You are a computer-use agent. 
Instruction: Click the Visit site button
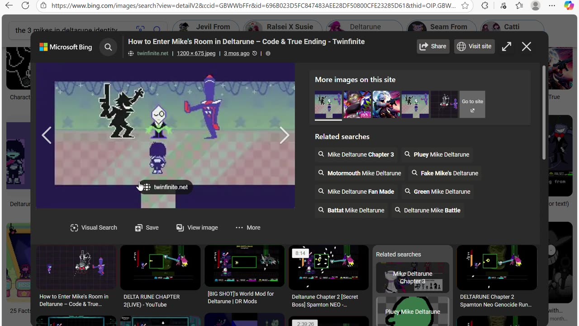pos(474,46)
